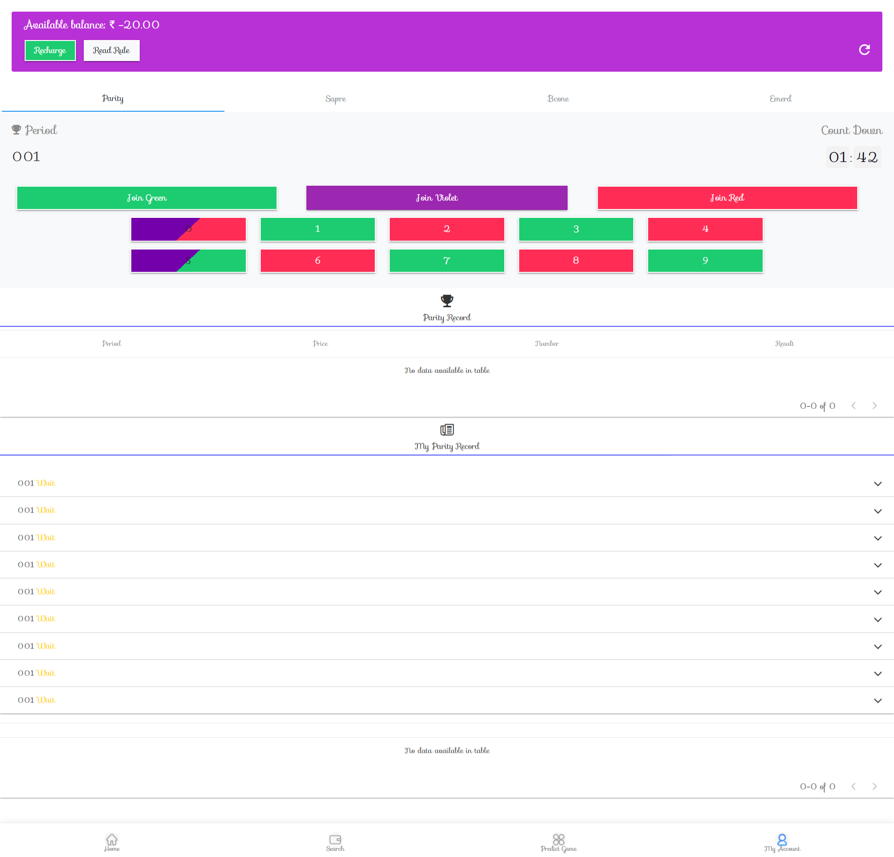Pick the green number 7 tile
This screenshot has width=894, height=857.
pyautogui.click(x=447, y=261)
